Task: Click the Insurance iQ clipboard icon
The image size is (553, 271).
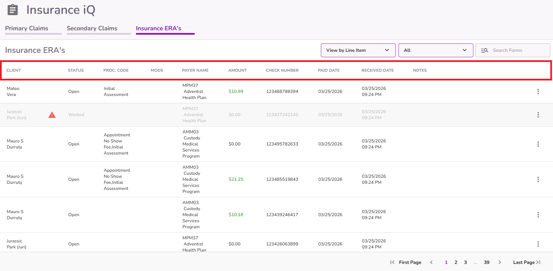Action: pos(12,10)
